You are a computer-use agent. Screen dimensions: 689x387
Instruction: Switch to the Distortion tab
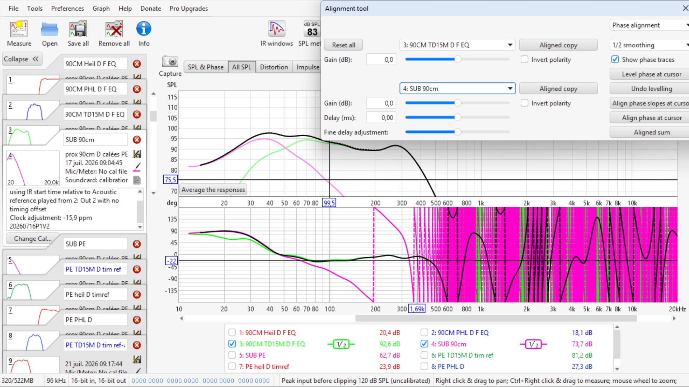[274, 67]
